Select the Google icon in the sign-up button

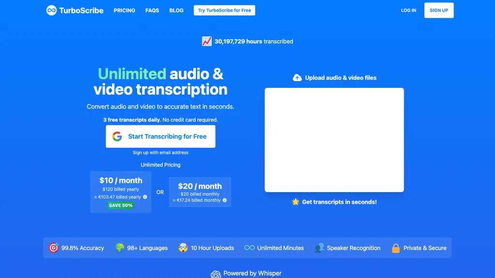click(117, 136)
